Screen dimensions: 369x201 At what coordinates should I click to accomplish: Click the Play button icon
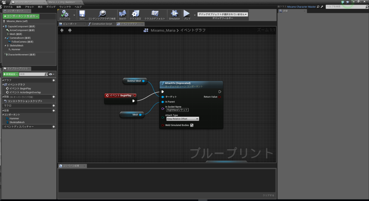tap(187, 14)
